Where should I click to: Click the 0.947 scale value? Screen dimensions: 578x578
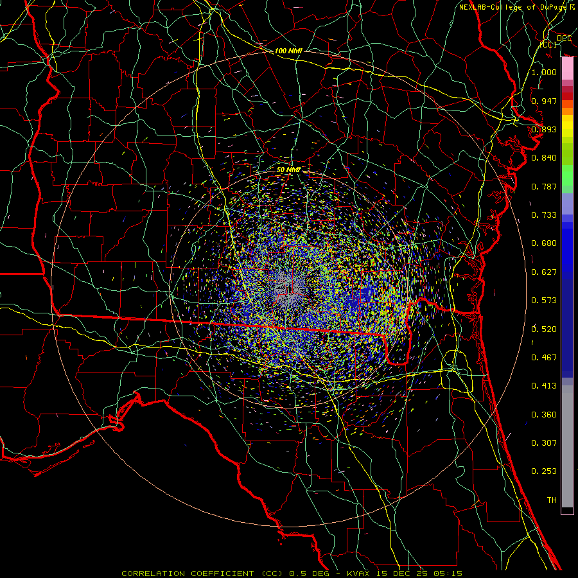click(x=544, y=101)
